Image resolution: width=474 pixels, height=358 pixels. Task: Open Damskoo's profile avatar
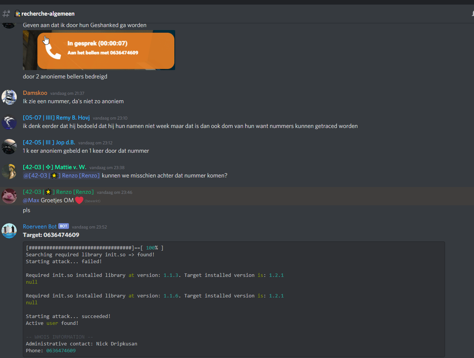pos(9,97)
